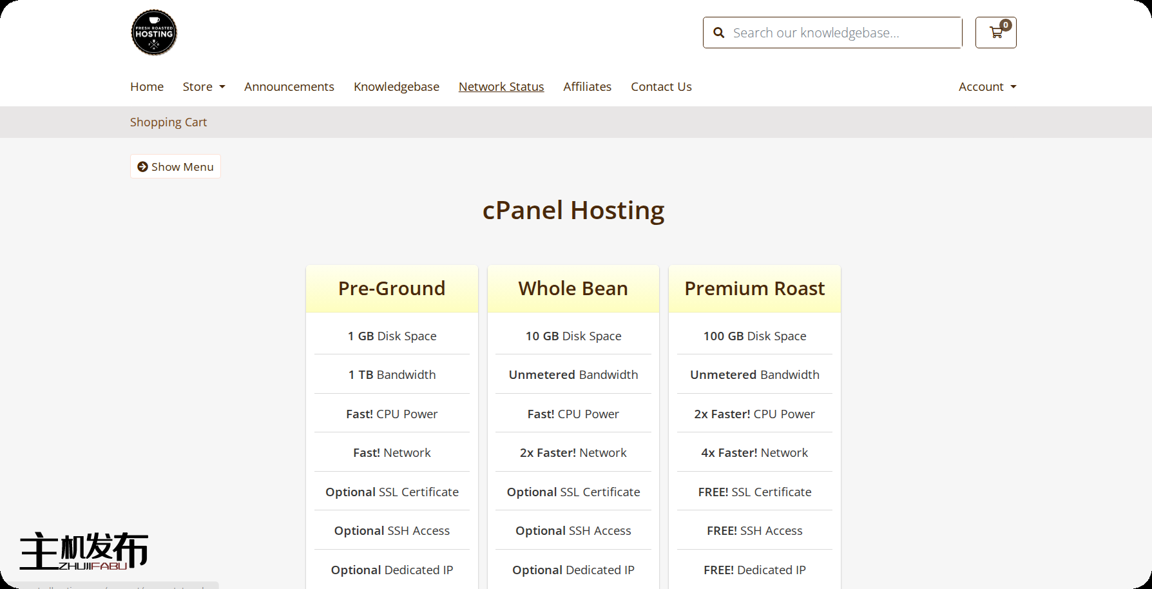Click the Fresh Roasted Hosting logo
Screen dimensions: 1152x589
coord(154,32)
